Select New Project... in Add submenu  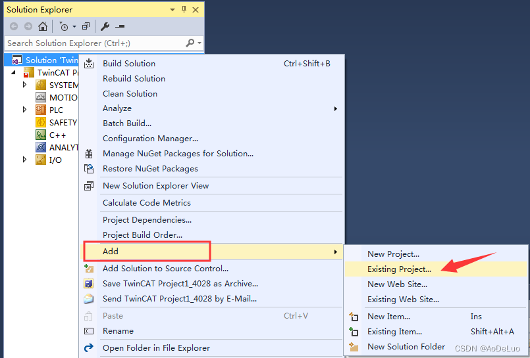point(436,254)
